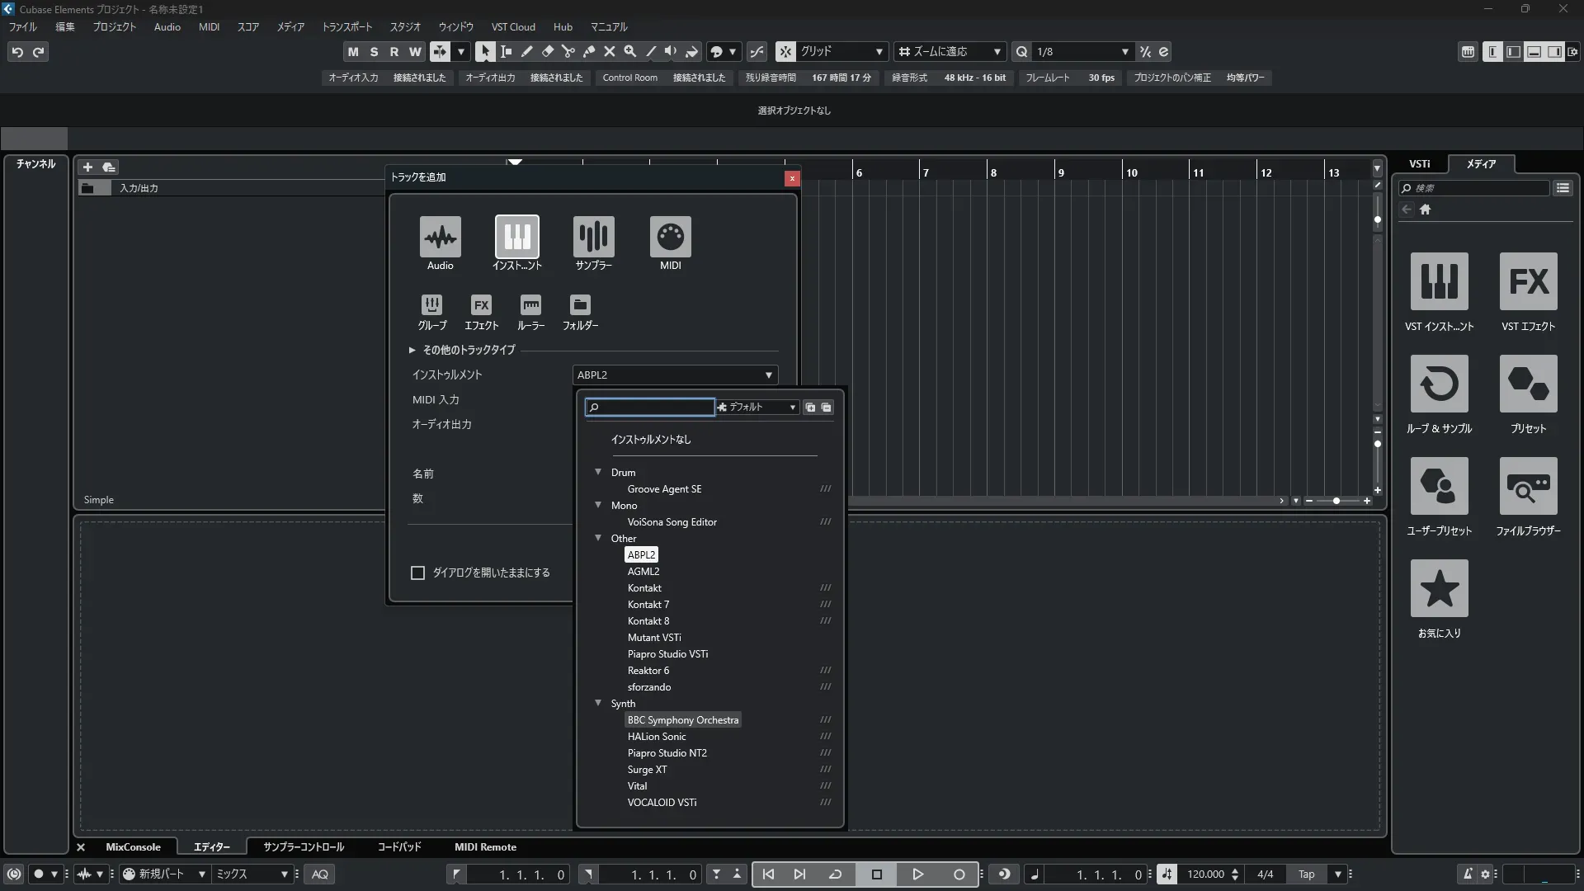Select the Folder track type icon

tap(580, 306)
